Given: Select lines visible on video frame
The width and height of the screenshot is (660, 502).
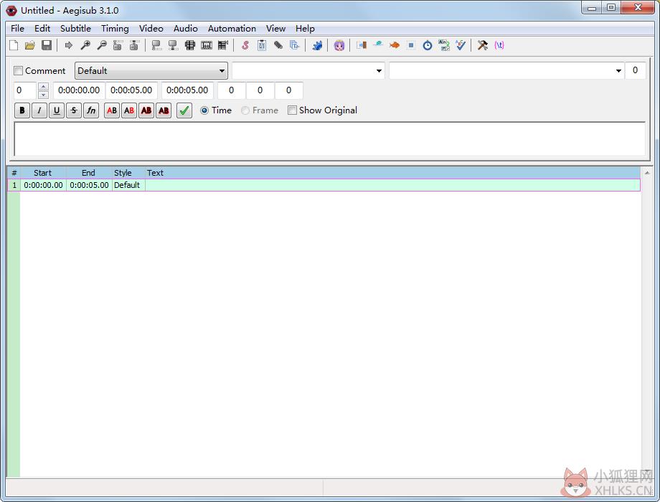Looking at the screenshot, I should 190,45.
